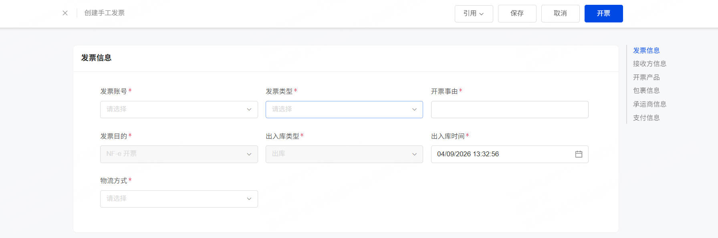Click the 取消 button

(x=560, y=14)
